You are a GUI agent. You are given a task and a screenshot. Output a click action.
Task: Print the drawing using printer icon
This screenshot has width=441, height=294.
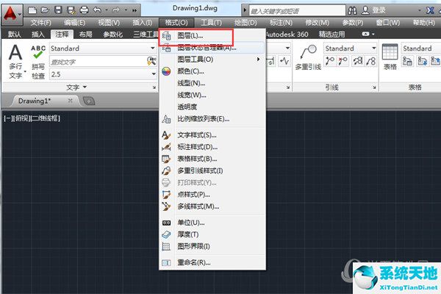pos(84,11)
